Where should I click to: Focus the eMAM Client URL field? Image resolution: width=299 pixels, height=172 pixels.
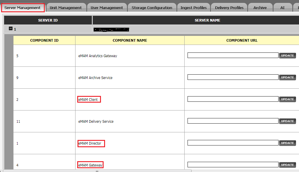[233, 99]
